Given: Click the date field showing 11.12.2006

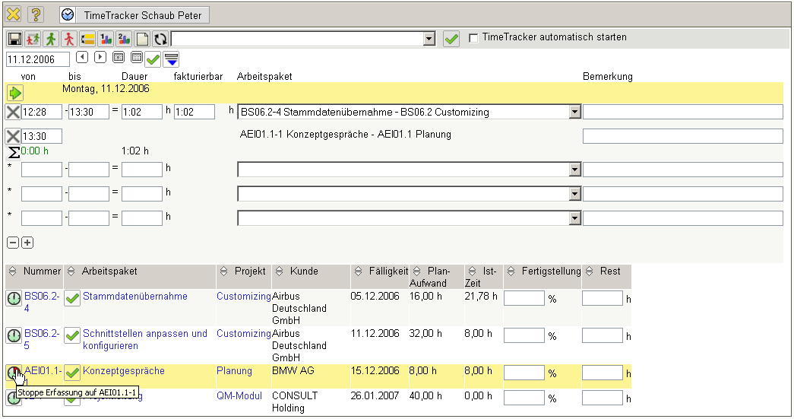Looking at the screenshot, I should click(x=37, y=59).
